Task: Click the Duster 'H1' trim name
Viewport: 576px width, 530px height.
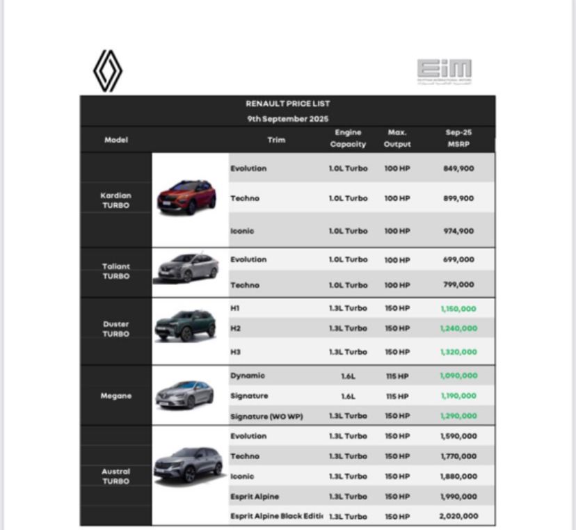Action: (x=234, y=309)
